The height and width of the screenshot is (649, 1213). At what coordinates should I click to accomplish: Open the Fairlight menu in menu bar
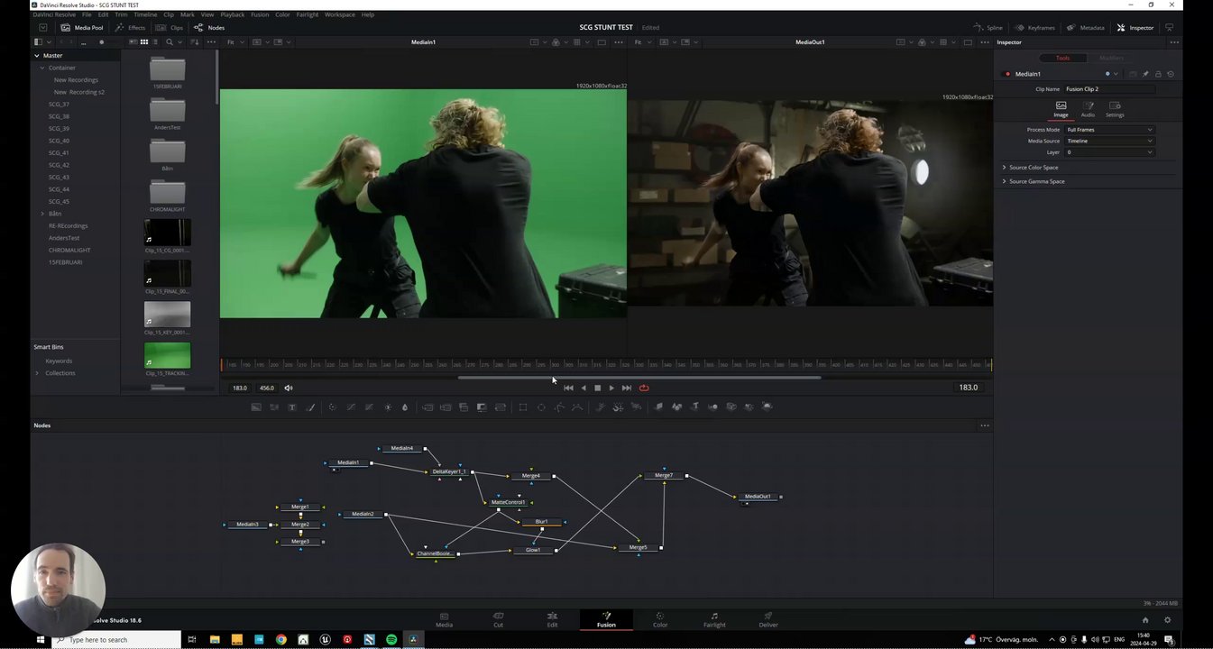coord(308,14)
